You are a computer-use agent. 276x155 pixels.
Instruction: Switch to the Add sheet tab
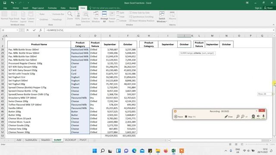click(x=19, y=140)
